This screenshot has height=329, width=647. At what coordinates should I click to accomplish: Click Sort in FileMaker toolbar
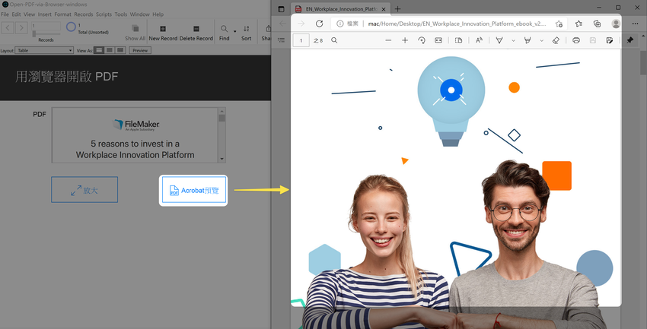click(247, 32)
